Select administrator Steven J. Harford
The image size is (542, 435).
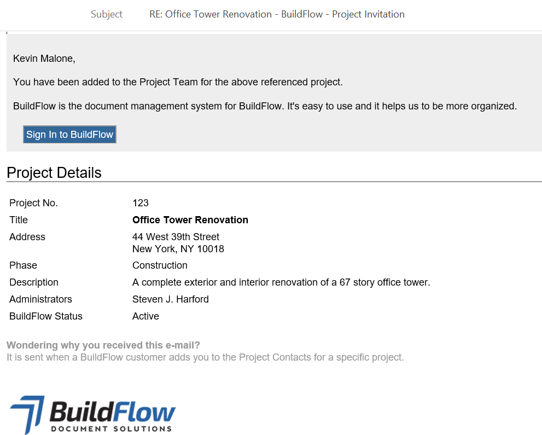(x=170, y=299)
